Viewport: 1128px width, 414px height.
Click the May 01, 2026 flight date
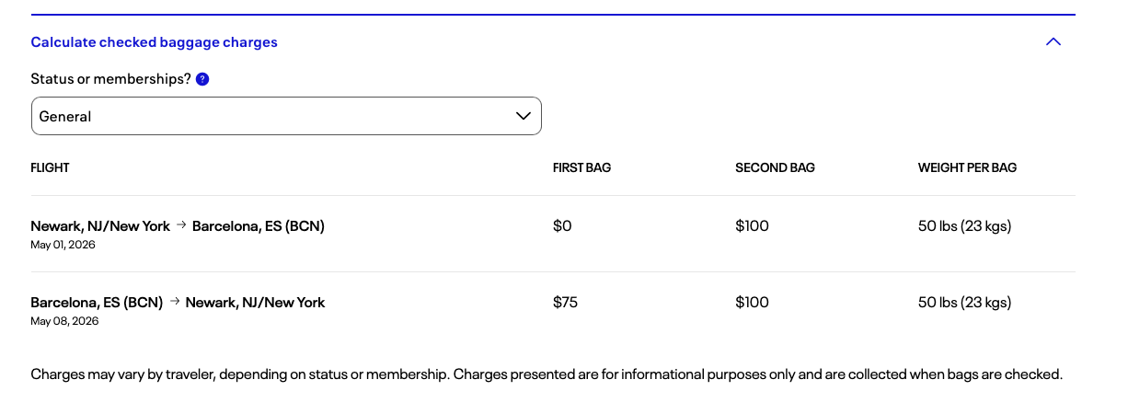(63, 245)
